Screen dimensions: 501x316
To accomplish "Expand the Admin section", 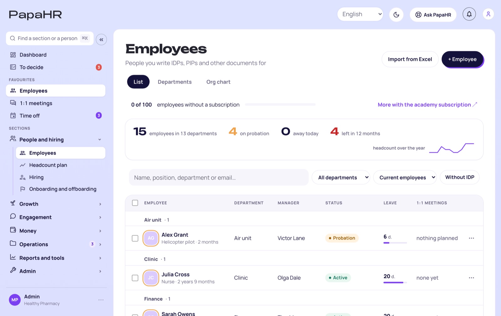I will click(x=56, y=271).
